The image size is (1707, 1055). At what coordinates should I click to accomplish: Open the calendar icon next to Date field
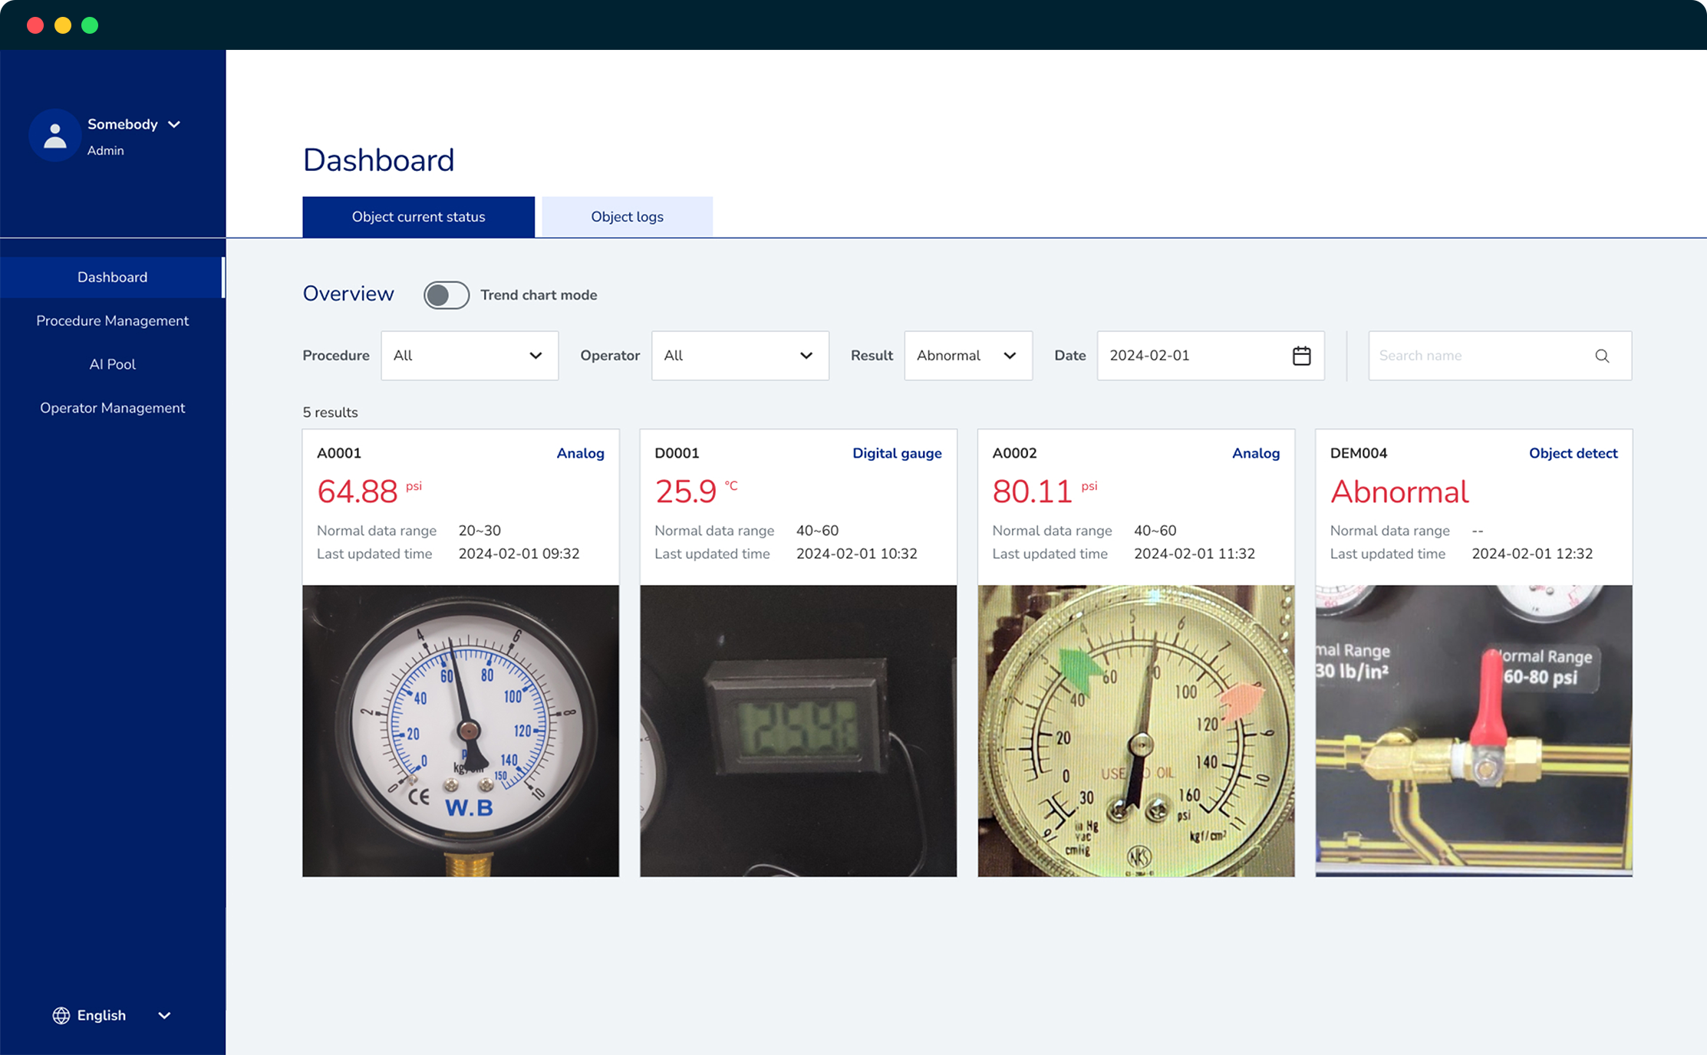click(x=1300, y=355)
